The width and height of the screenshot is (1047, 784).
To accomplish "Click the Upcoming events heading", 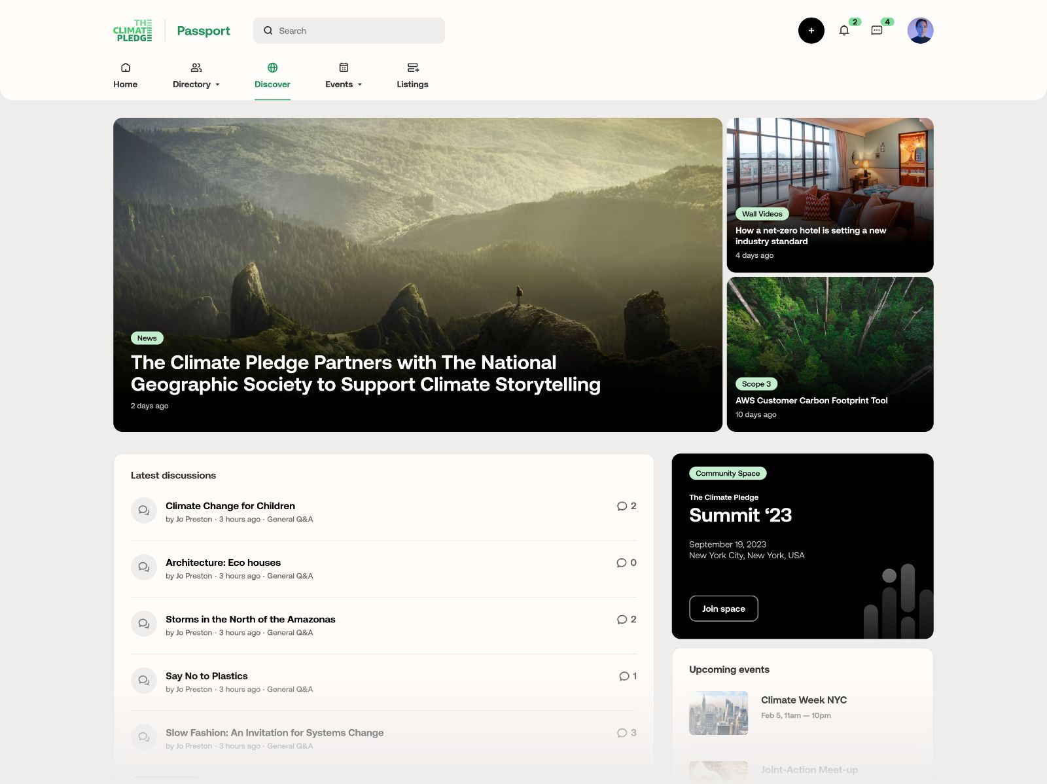I will [x=730, y=669].
